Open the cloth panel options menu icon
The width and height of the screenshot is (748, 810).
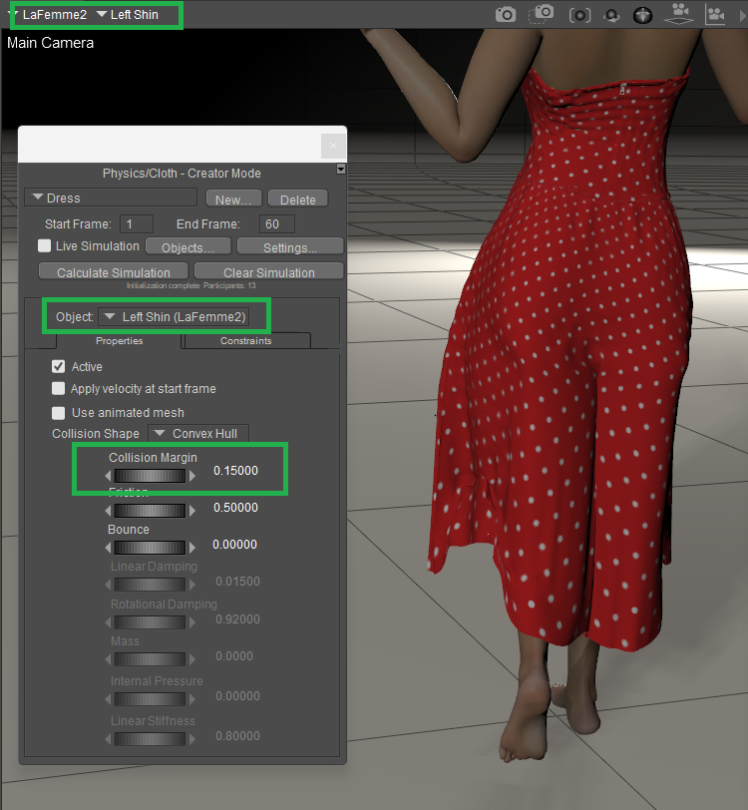341,169
